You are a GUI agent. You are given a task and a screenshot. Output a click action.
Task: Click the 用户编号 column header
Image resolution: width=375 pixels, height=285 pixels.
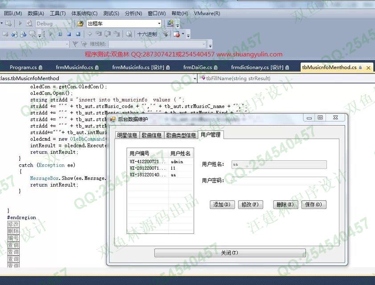click(148, 153)
